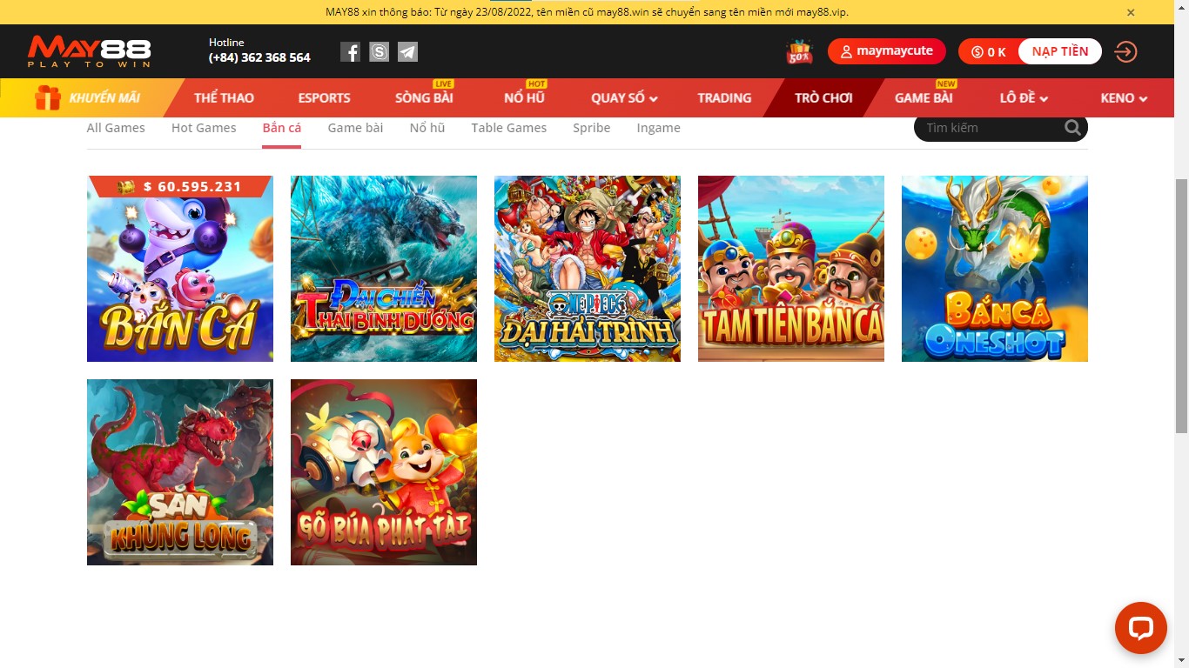Click the Facebook icon in header
This screenshot has width=1189, height=668.
click(350, 52)
